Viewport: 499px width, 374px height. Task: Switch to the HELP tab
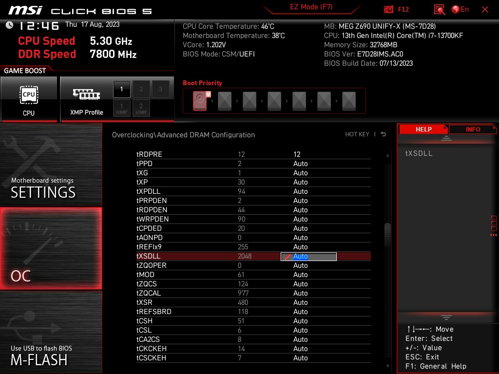423,130
